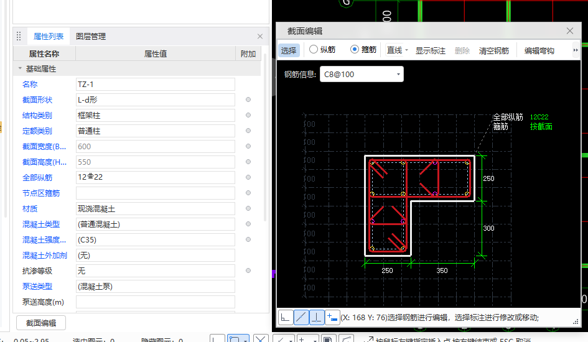This screenshot has height=342, width=588.
Task: Click the 泵送类型 value (混凝土泵)
Action: tap(156, 286)
